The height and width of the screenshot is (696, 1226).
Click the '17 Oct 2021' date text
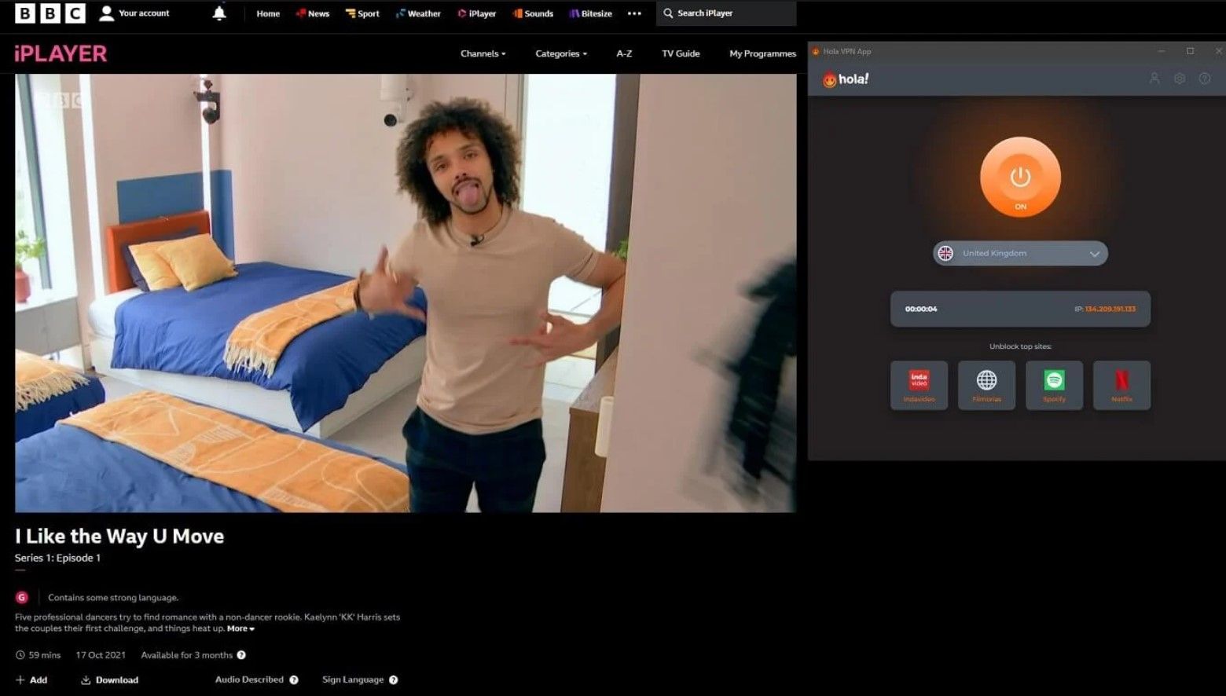[x=101, y=655]
